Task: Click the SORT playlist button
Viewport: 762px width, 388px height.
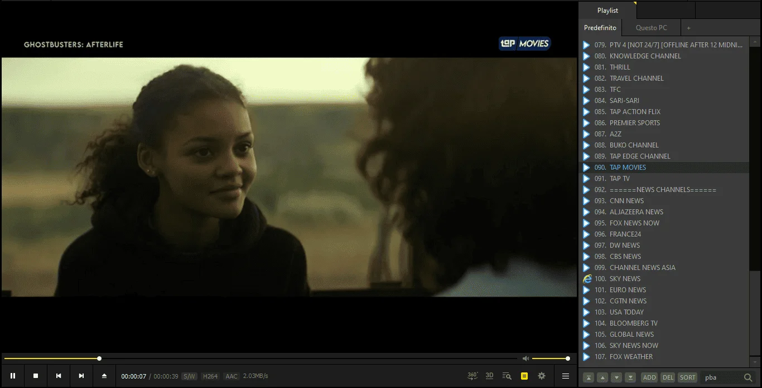Action: click(x=687, y=377)
